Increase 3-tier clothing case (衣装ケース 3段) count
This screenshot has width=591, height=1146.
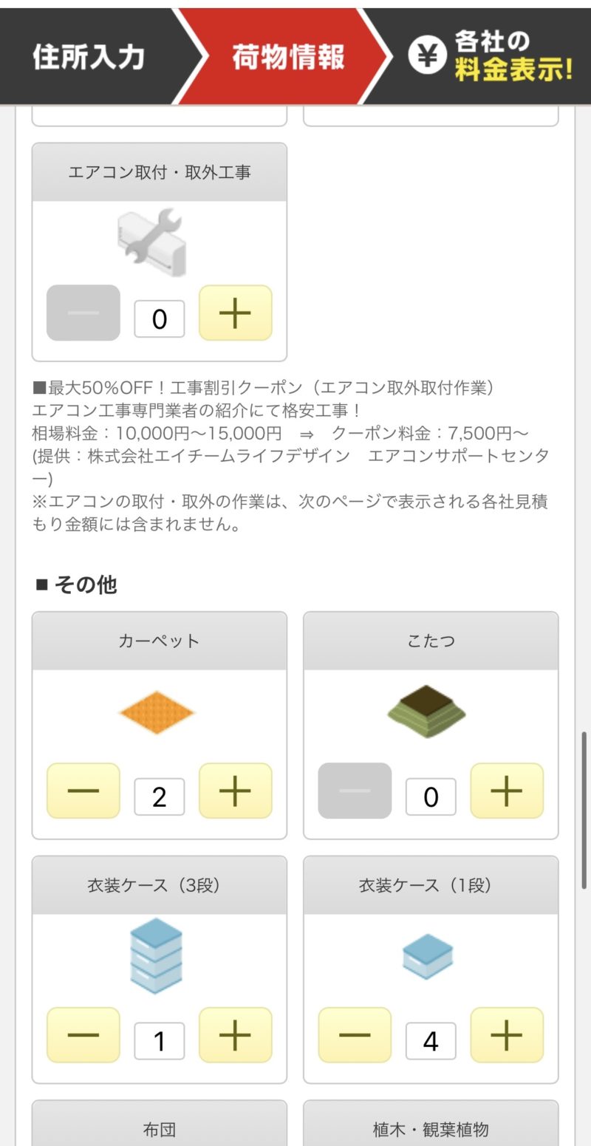pos(235,1035)
